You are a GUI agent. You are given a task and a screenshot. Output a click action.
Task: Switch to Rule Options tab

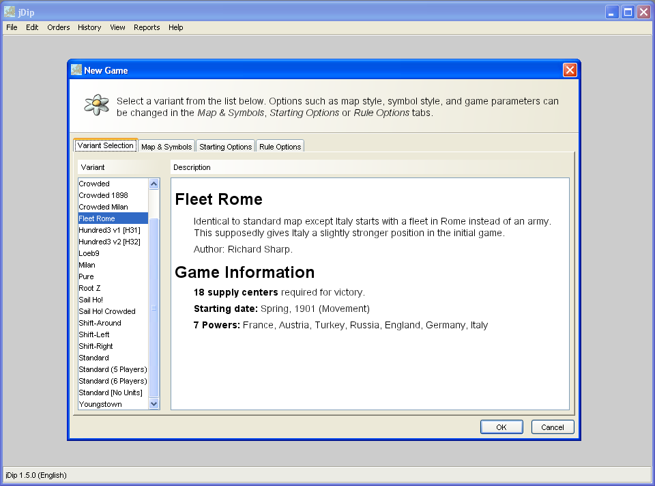click(280, 147)
